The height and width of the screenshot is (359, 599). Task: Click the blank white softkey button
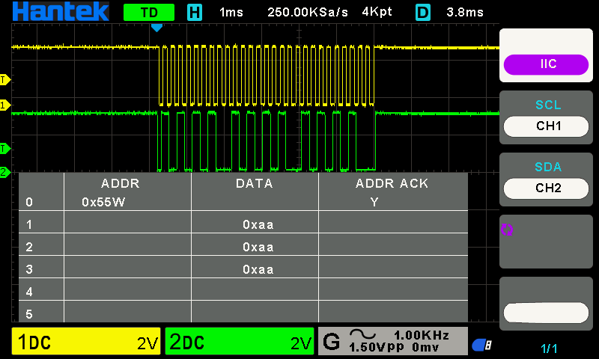click(546, 313)
